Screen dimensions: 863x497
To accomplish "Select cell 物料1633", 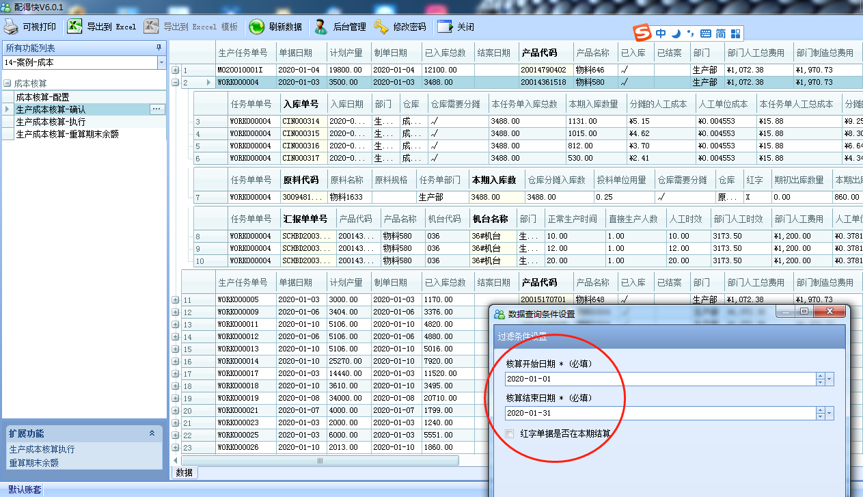I will [x=349, y=197].
